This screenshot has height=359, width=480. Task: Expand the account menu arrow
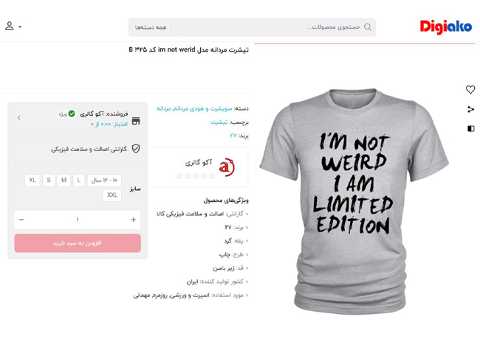point(20,27)
